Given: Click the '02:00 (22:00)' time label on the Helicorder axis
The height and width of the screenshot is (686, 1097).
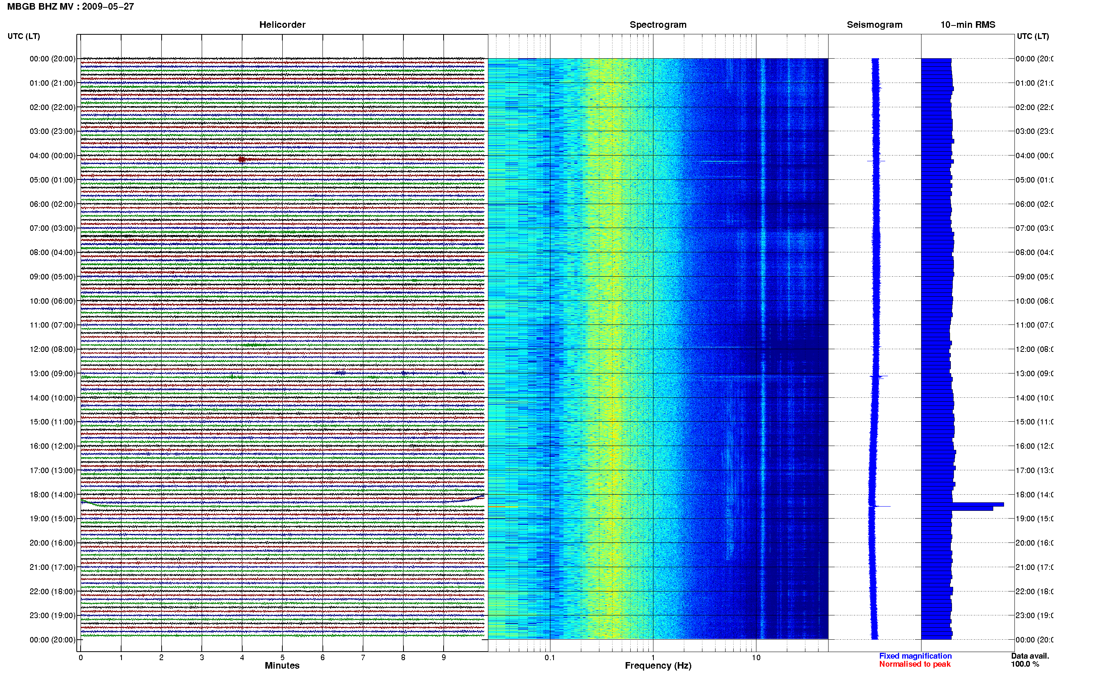Looking at the screenshot, I should point(52,107).
